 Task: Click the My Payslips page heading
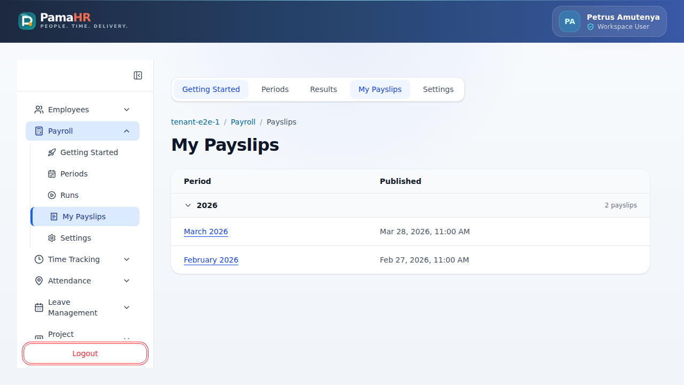point(225,145)
